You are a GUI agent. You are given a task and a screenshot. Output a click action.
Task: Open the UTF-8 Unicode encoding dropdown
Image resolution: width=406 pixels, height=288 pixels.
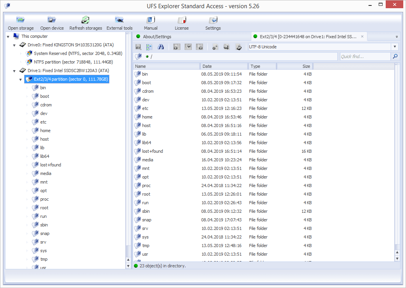[x=395, y=47]
